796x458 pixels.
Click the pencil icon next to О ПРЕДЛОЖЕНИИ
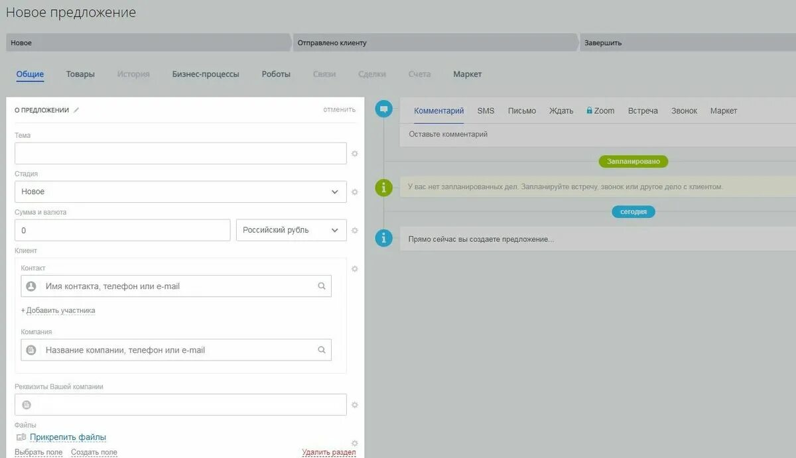click(76, 110)
